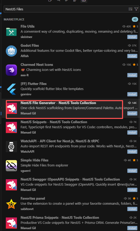Click publisher name sleistner

[26, 37]
